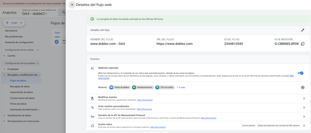Select the Todo tab

click(x=57, y=33)
